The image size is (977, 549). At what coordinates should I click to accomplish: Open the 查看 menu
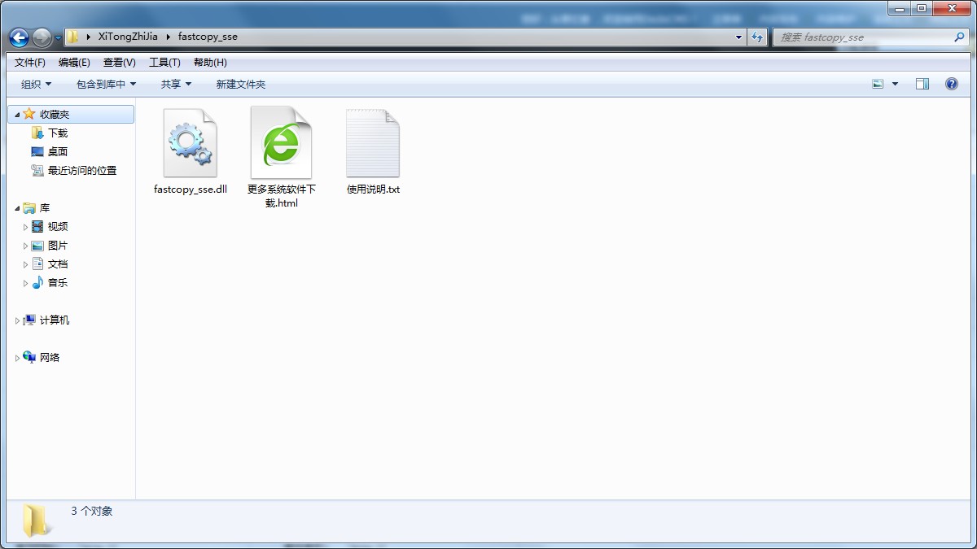tap(119, 62)
